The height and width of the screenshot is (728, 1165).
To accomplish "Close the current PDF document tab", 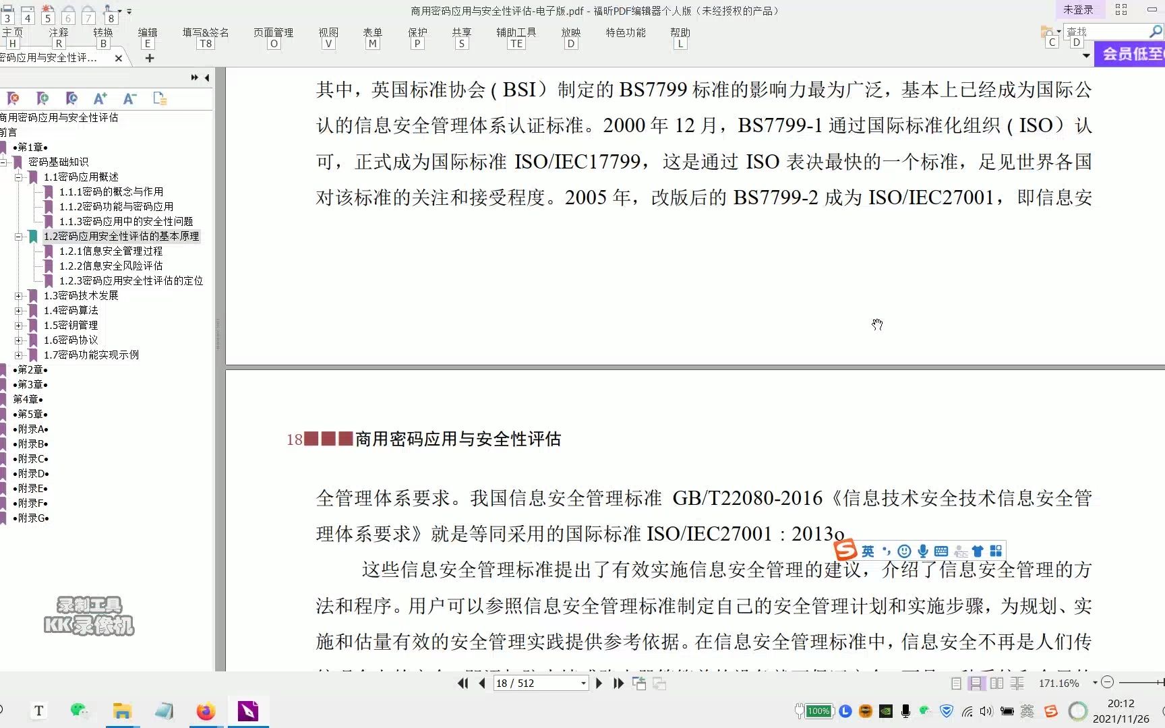I will [x=119, y=58].
